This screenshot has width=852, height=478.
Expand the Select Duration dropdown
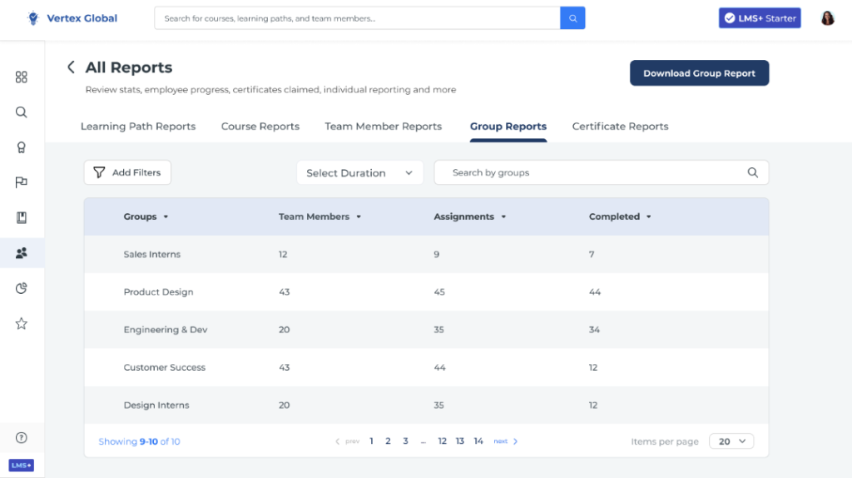point(359,173)
